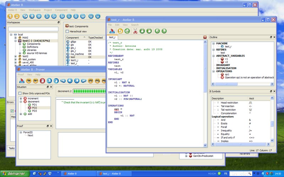This screenshot has height=177, width=284.
Task: Click the blue up arrow icon in Prover
Action: [49, 81]
